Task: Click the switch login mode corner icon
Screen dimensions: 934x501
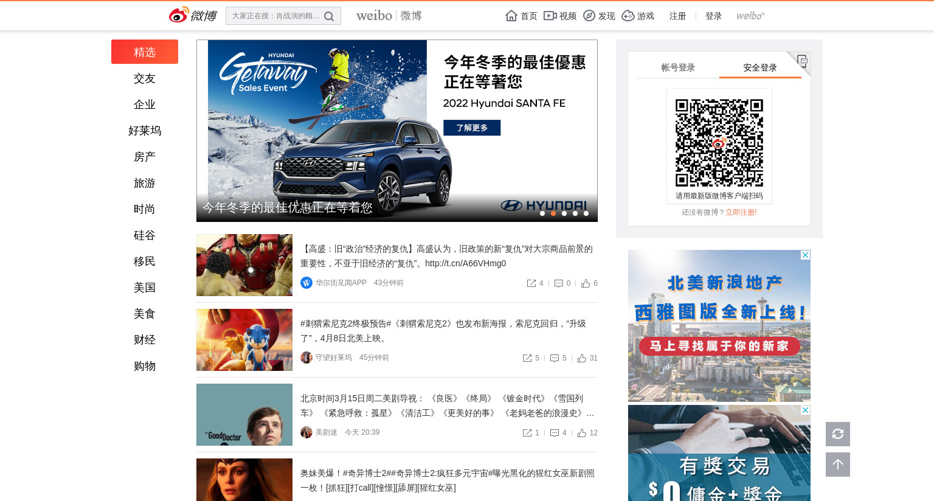Action: point(802,60)
